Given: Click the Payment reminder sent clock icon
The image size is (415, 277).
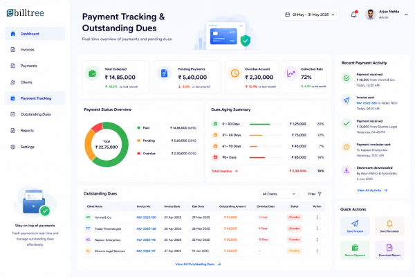Looking at the screenshot, I should point(347,147).
